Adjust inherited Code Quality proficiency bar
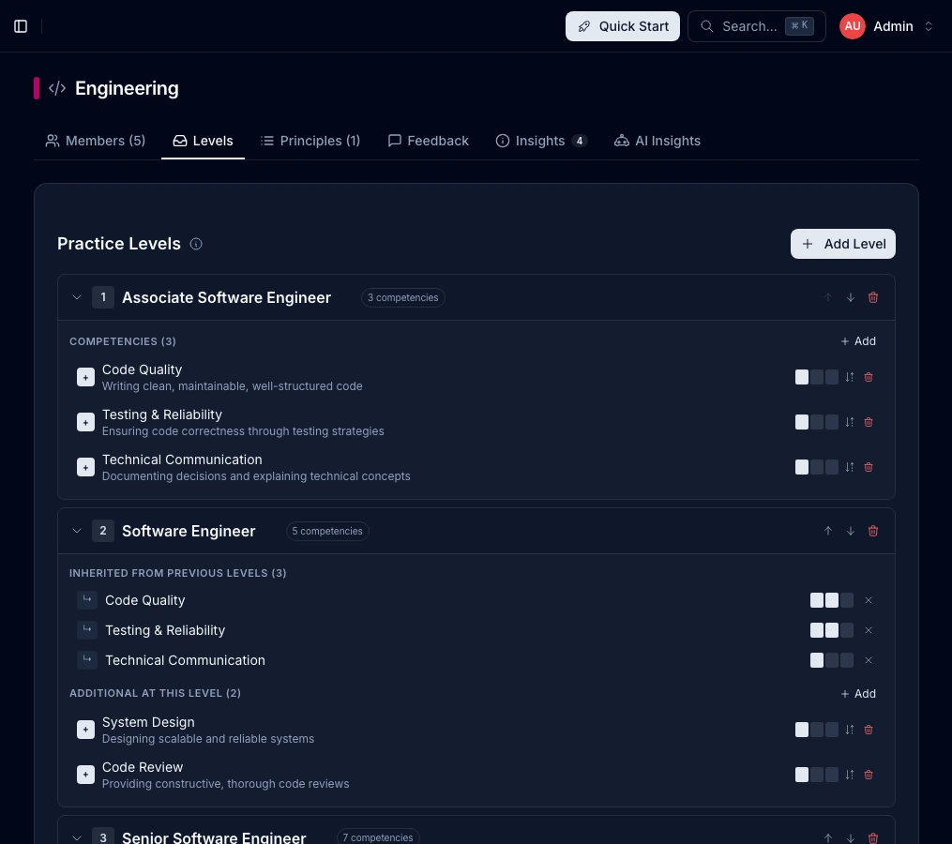 coord(832,600)
